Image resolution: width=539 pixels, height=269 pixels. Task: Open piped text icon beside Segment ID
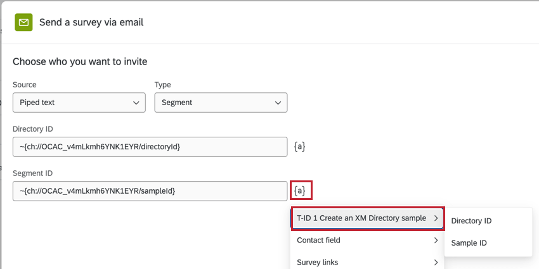coord(301,190)
